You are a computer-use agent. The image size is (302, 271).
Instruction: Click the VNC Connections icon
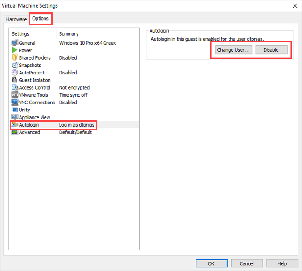click(15, 103)
